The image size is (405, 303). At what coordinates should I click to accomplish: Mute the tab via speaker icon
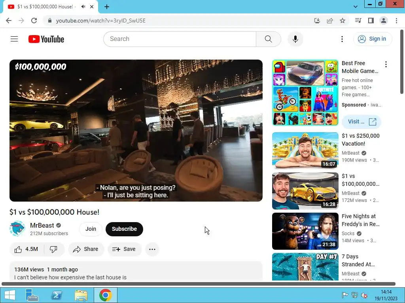click(x=83, y=7)
